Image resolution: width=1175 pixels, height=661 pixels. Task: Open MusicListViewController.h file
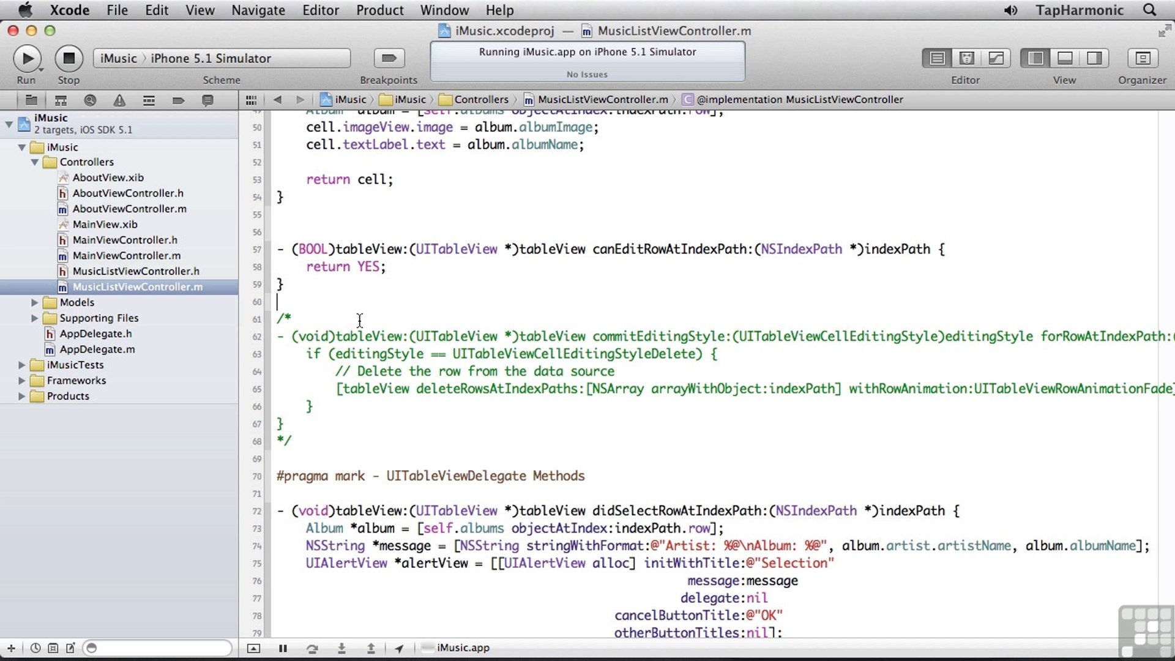pos(136,271)
